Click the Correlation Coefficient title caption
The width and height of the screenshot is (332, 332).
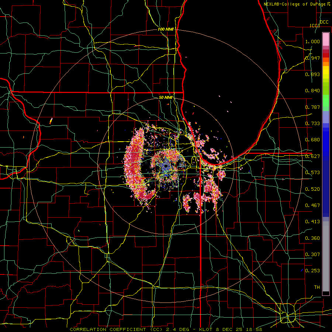pos(166,329)
